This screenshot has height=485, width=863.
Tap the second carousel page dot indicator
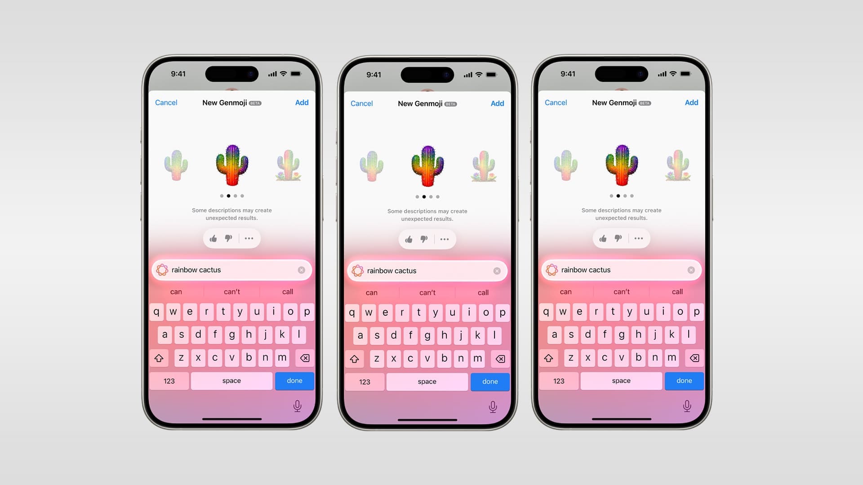click(228, 196)
